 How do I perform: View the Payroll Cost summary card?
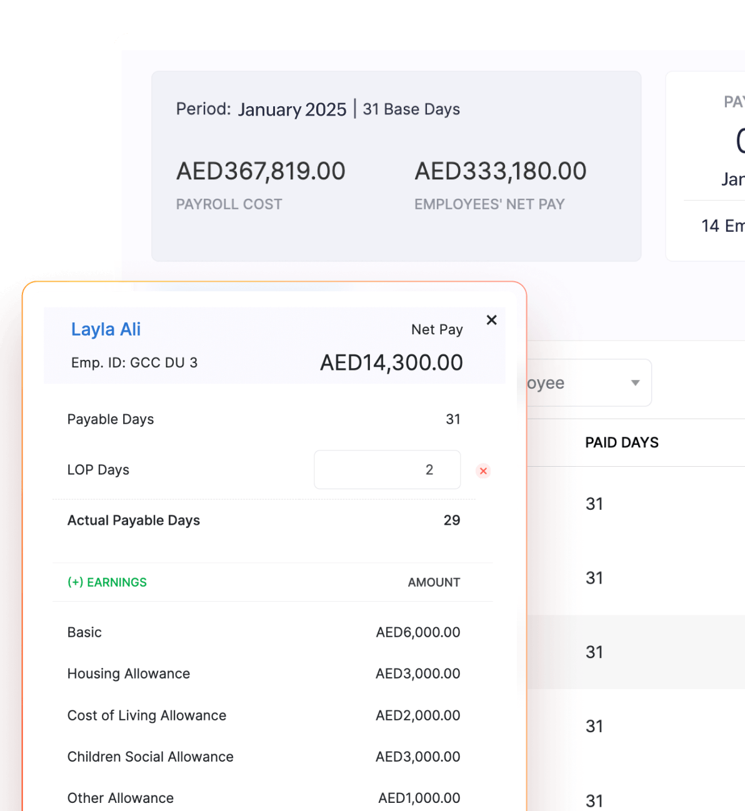click(x=261, y=183)
